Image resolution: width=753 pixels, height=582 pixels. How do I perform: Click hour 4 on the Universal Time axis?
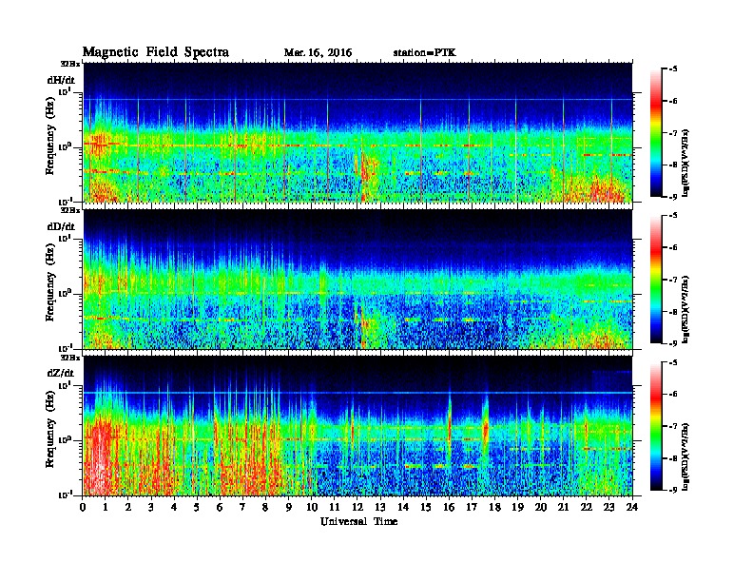[x=174, y=508]
